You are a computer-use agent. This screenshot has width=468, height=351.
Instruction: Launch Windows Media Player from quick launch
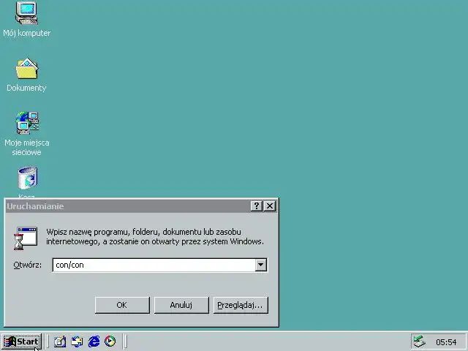pyautogui.click(x=110, y=341)
